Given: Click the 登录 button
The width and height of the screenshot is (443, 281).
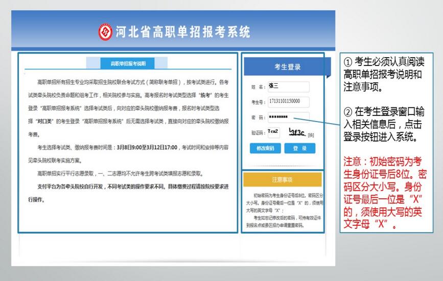Looking at the screenshot, I should [300, 148].
